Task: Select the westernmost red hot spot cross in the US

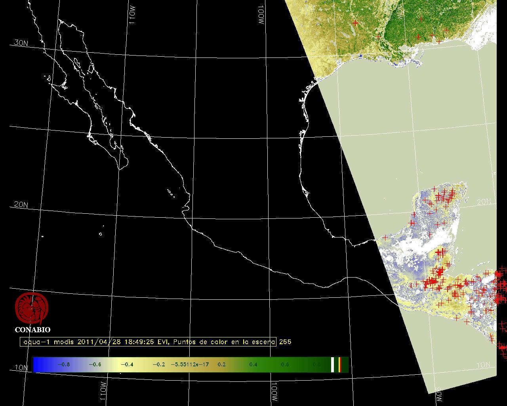Action: coord(355,23)
